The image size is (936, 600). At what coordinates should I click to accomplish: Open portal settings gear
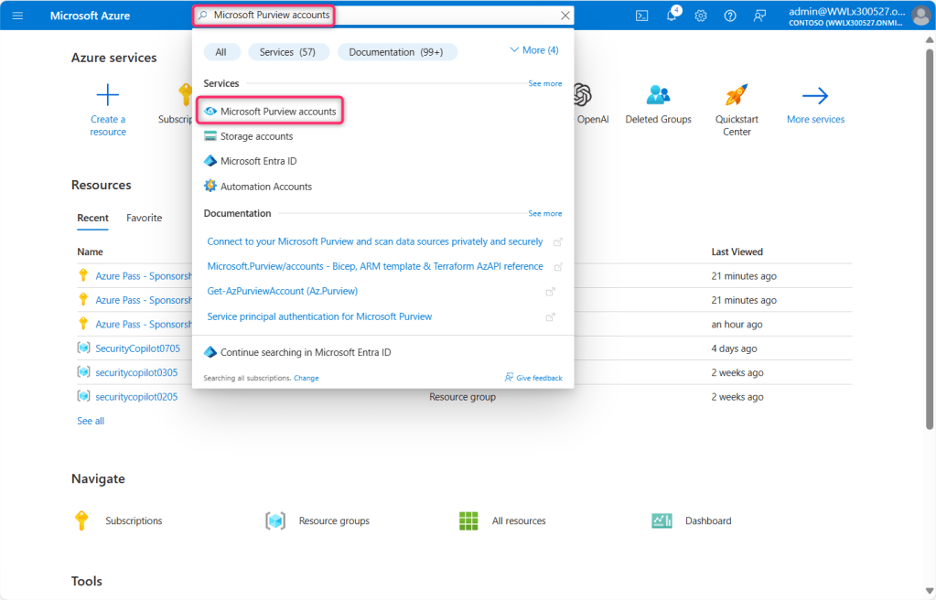coord(701,16)
